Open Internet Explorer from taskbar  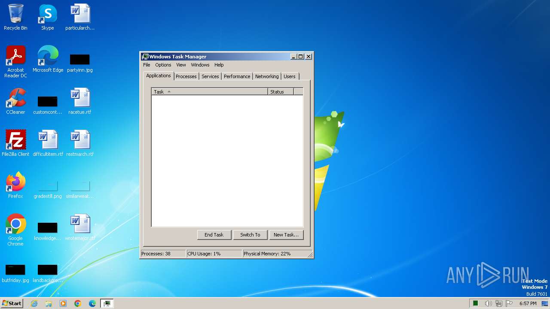click(34, 303)
